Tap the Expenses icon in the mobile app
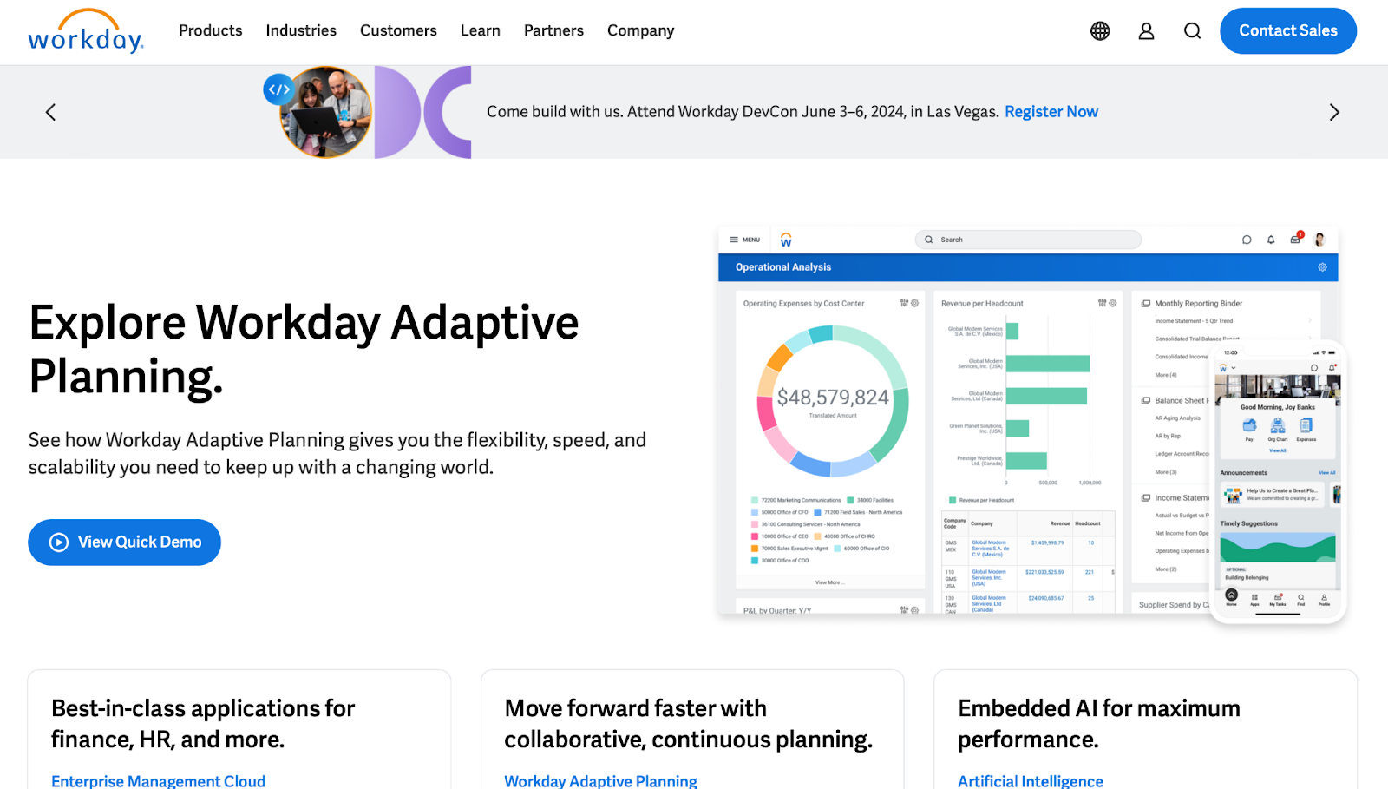The width and height of the screenshot is (1388, 789). [x=1306, y=427]
